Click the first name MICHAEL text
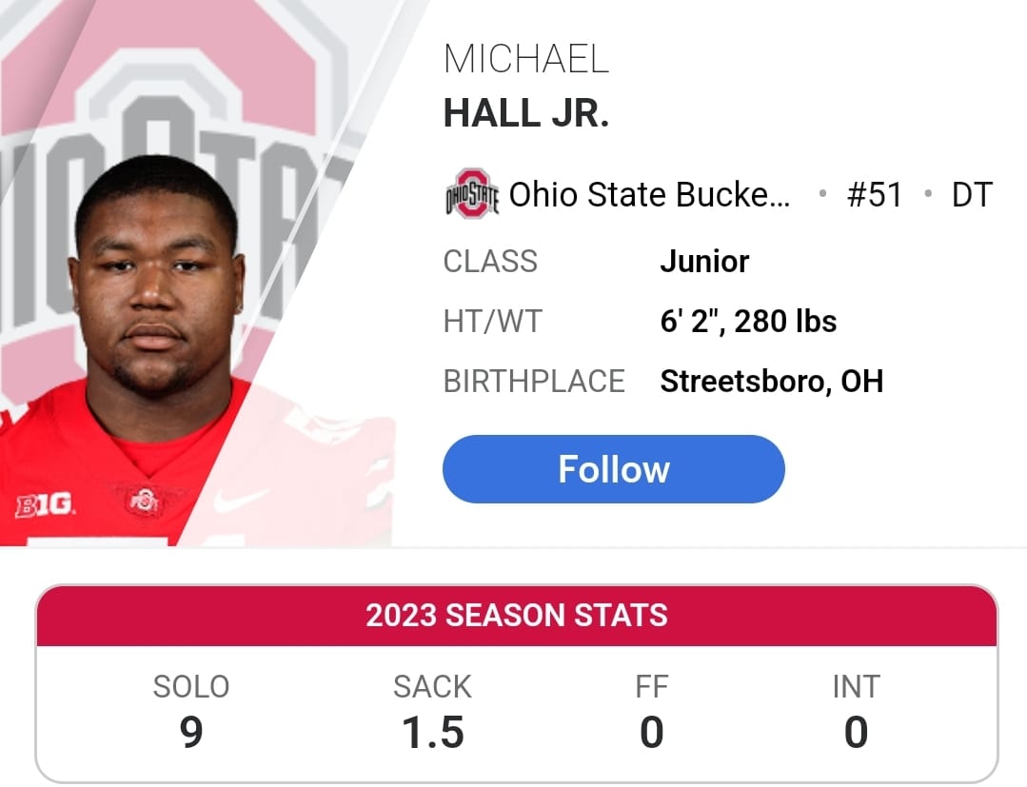The height and width of the screenshot is (787, 1027). click(x=526, y=59)
